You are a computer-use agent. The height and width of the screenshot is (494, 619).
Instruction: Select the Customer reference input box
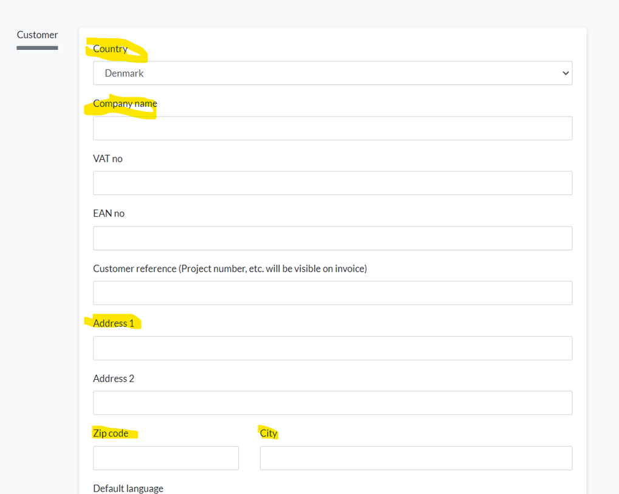coord(332,293)
